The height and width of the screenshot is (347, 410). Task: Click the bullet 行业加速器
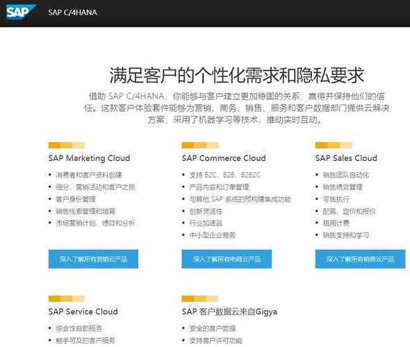[206, 223]
